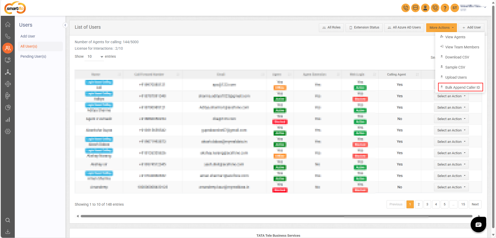Click the download icon at sidebar bottom
Image resolution: width=496 pixels, height=238 pixels.
coord(8,231)
